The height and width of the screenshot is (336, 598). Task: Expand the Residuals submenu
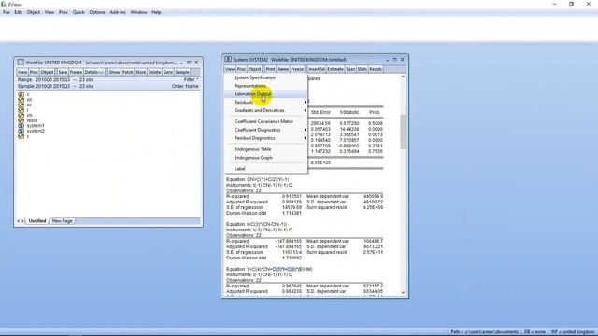[265, 102]
